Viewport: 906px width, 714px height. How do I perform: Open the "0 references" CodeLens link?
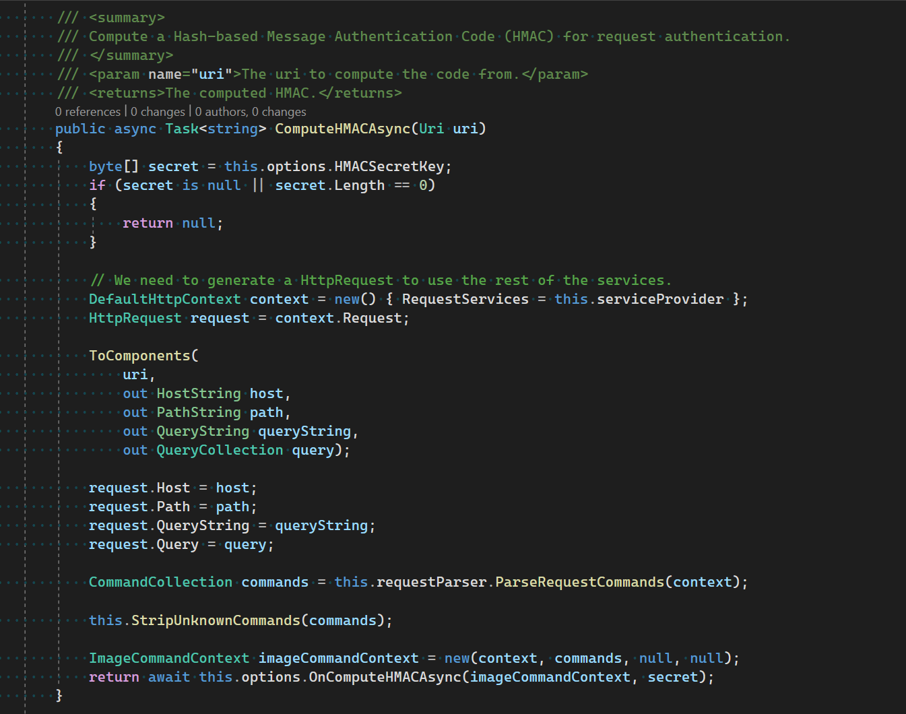88,111
